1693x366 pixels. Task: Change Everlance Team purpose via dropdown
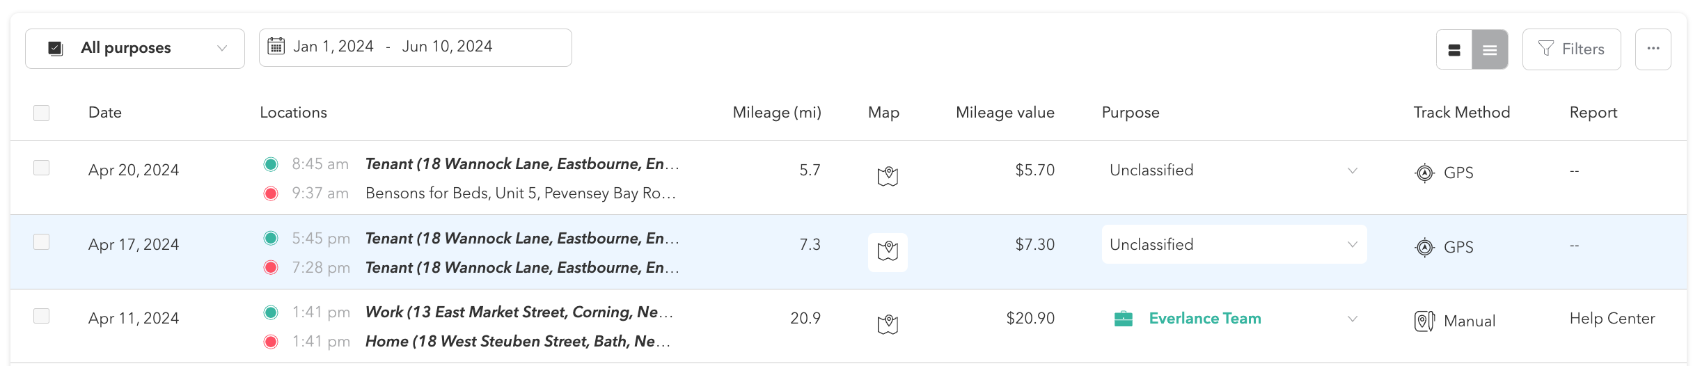click(1352, 319)
